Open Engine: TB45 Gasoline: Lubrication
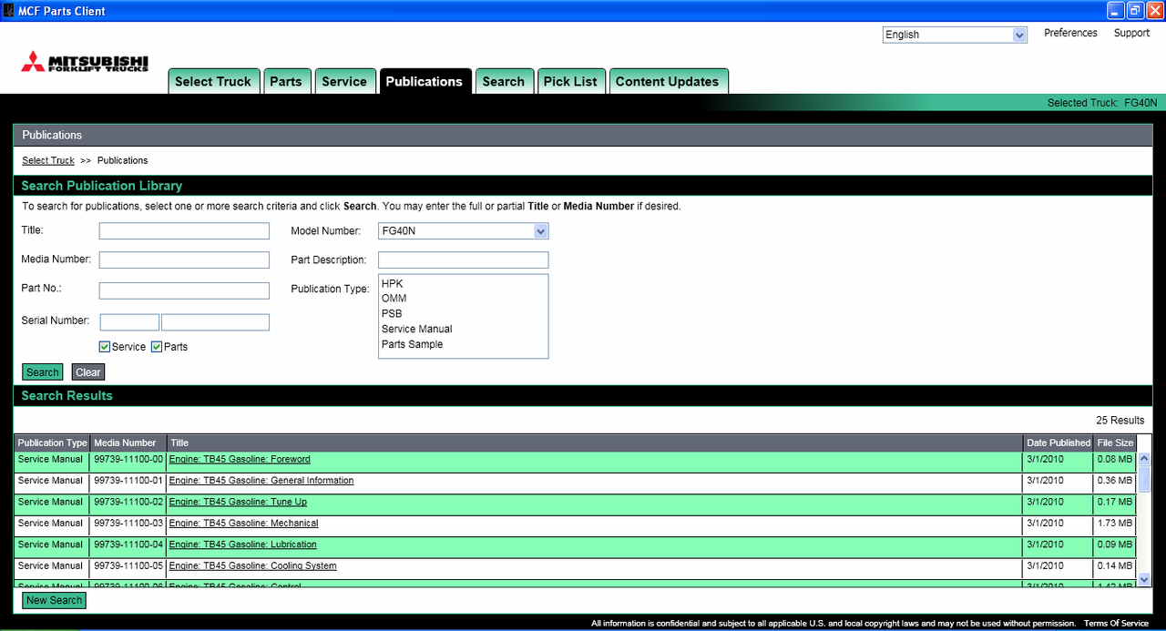Viewport: 1166px width, 631px height. pos(242,545)
